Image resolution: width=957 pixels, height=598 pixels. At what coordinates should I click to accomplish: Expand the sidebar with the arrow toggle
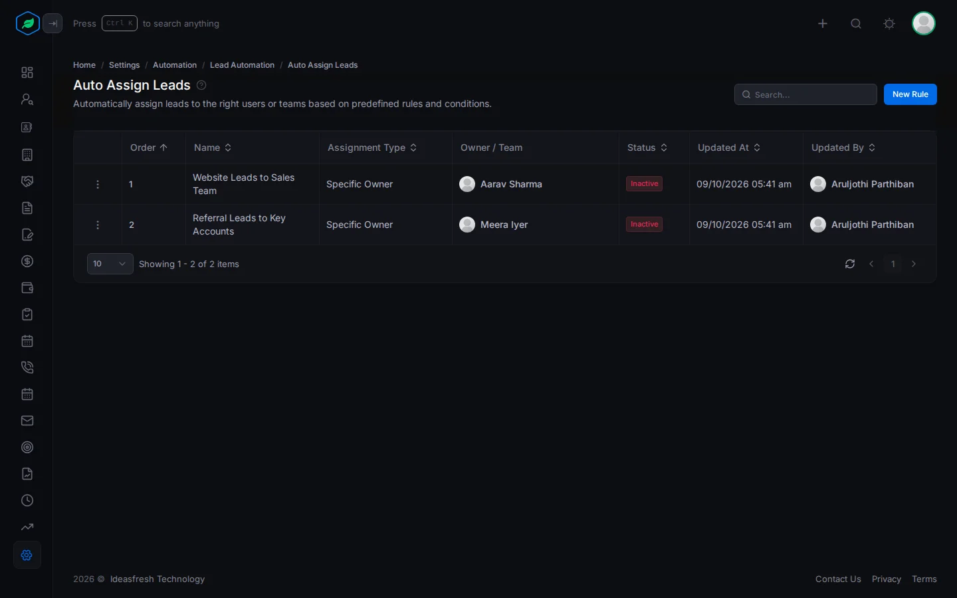[53, 23]
